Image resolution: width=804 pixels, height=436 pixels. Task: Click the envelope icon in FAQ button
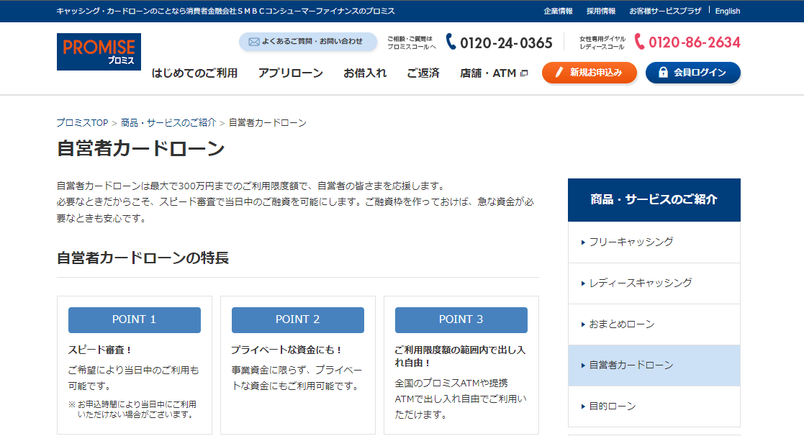pos(254,42)
